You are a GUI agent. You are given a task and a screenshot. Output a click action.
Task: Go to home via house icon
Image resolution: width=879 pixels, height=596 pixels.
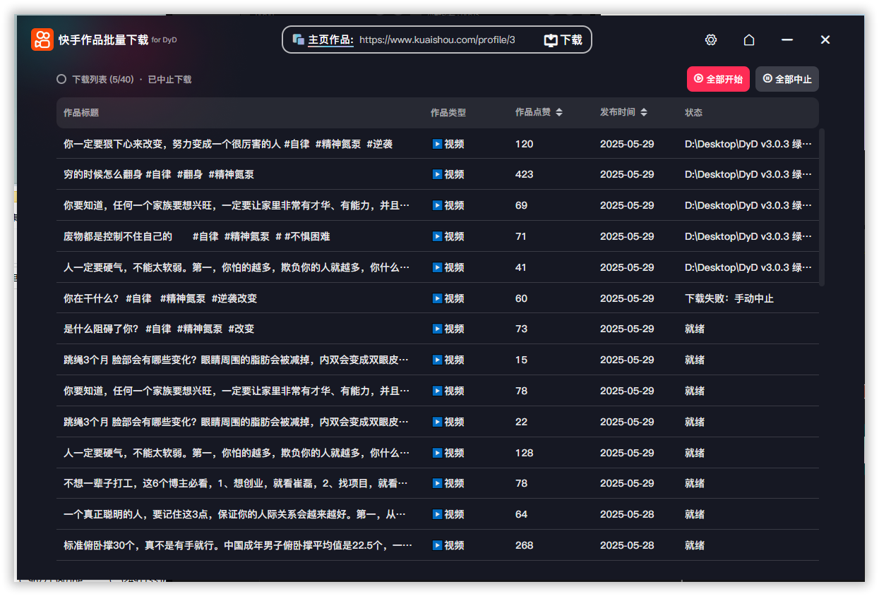tap(749, 40)
